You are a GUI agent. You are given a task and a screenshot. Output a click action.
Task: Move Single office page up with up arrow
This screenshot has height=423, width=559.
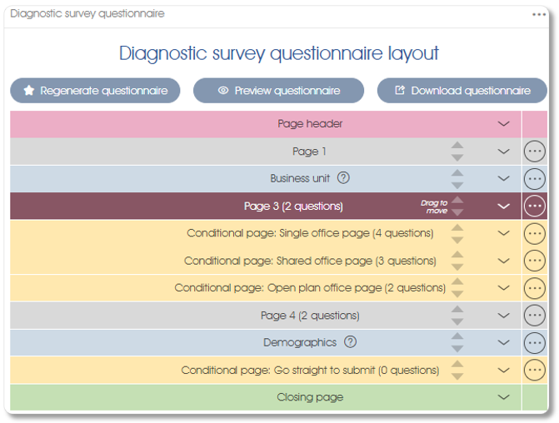pos(457,227)
